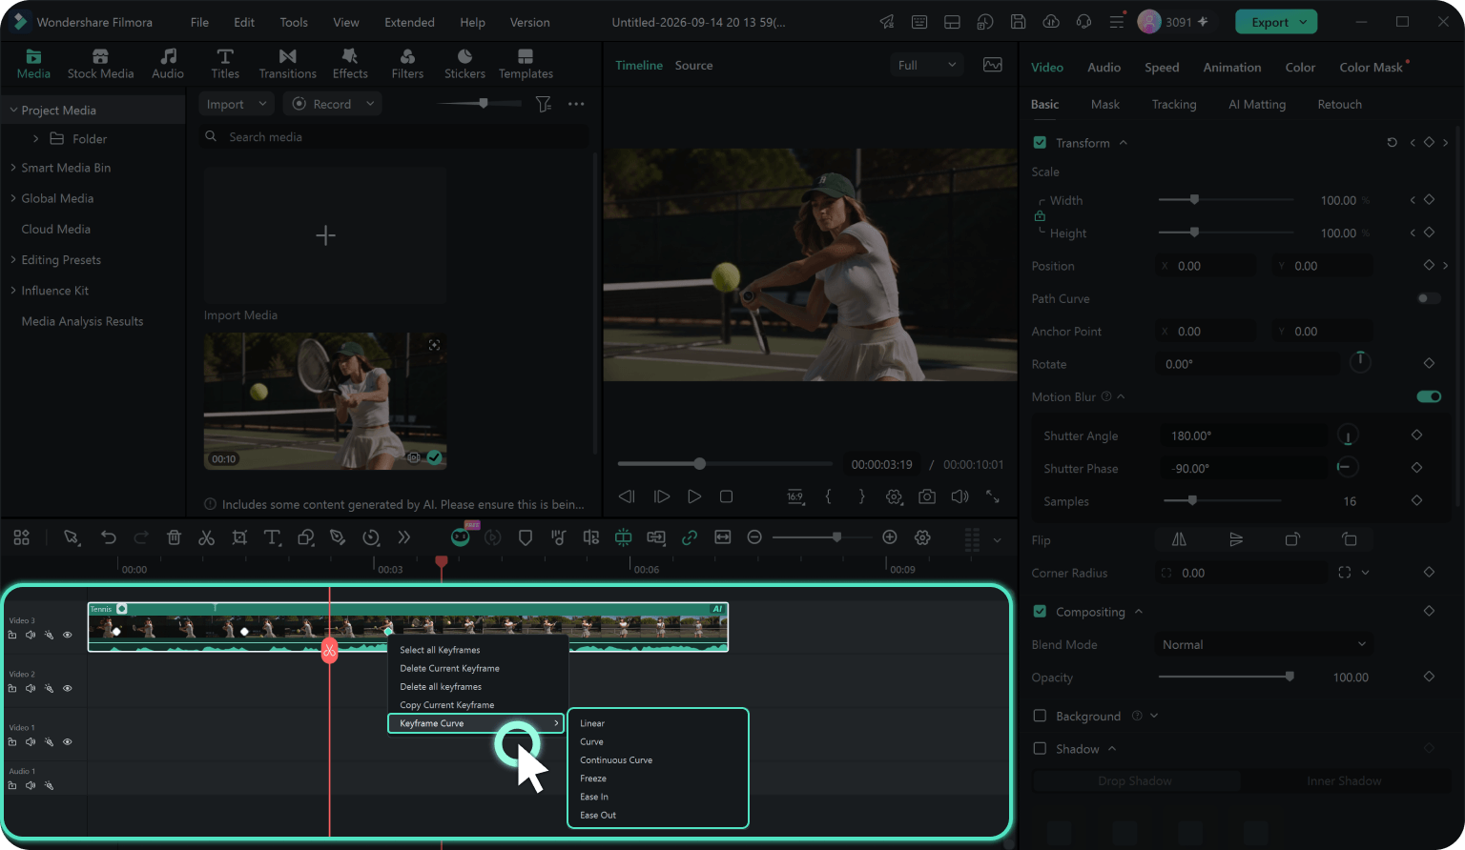Hide the Video 2 track
This screenshot has height=850, width=1465.
click(x=67, y=688)
